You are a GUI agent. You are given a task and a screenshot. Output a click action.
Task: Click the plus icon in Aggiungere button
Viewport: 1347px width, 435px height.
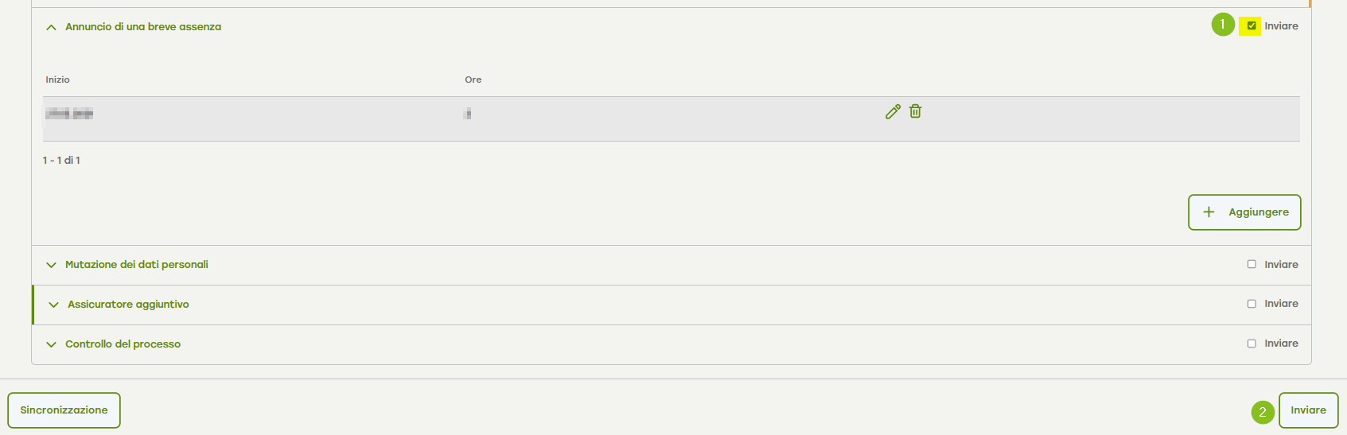[x=1209, y=212]
